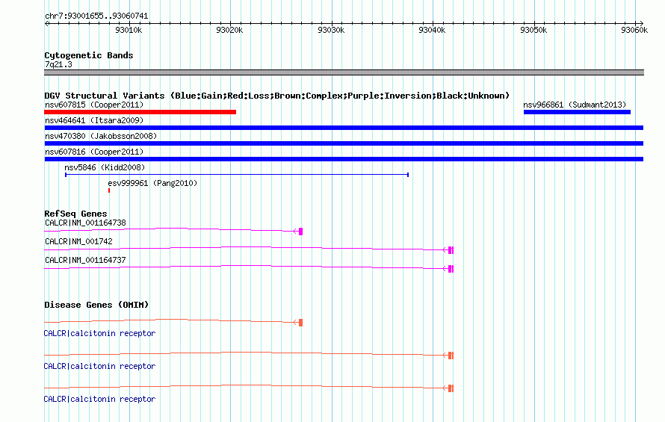Select the CALCR|NM_001164738 transcript label
Image resolution: width=665 pixels, height=422 pixels.
click(x=85, y=223)
